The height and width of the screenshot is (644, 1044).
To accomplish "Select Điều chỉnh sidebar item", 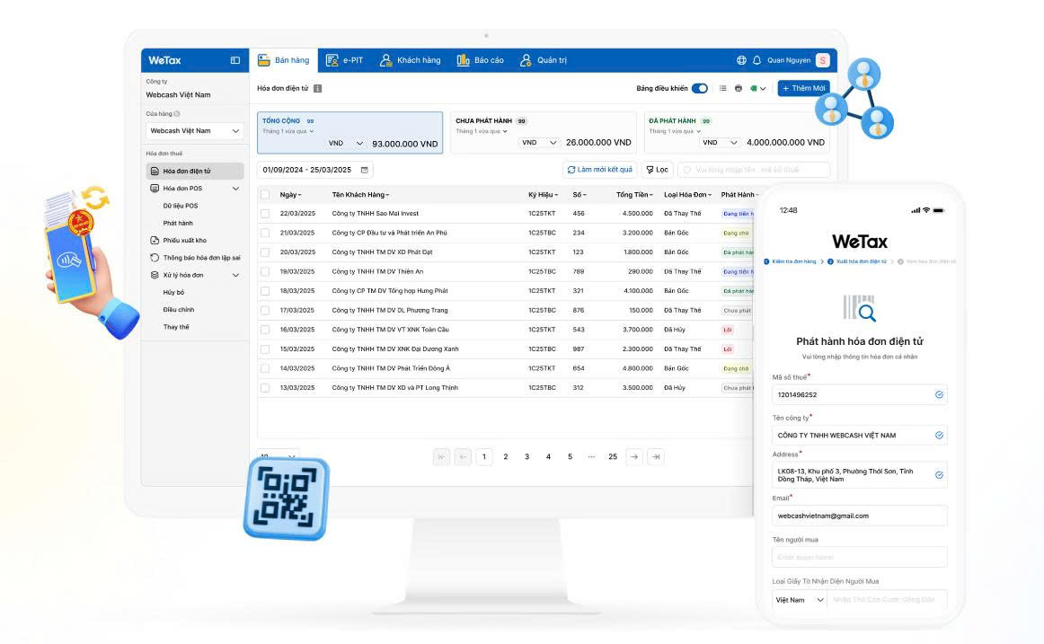I will (179, 310).
